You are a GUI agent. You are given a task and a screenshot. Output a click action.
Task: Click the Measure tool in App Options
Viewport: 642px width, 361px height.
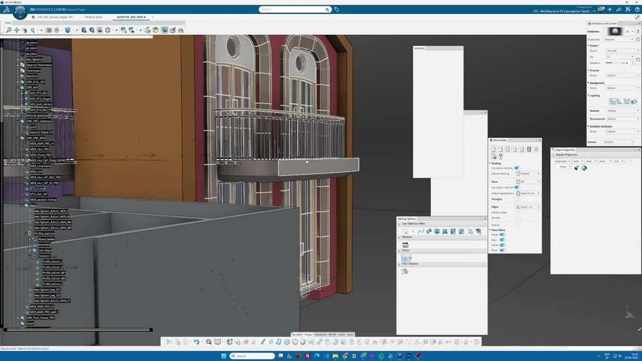click(405, 245)
